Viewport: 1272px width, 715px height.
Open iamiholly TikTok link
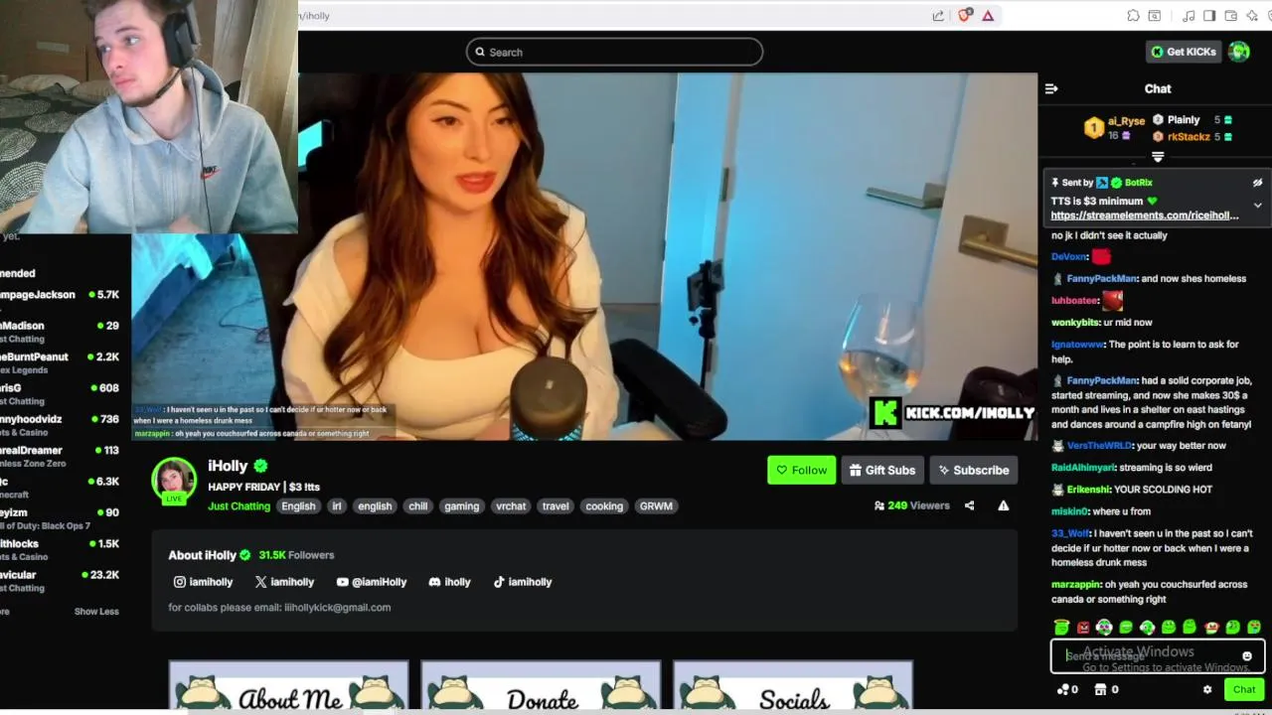click(523, 582)
